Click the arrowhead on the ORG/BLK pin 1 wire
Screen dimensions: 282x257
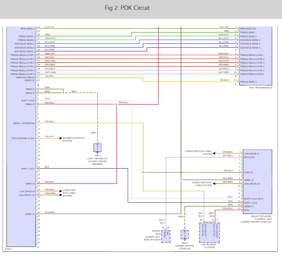click(x=214, y=153)
